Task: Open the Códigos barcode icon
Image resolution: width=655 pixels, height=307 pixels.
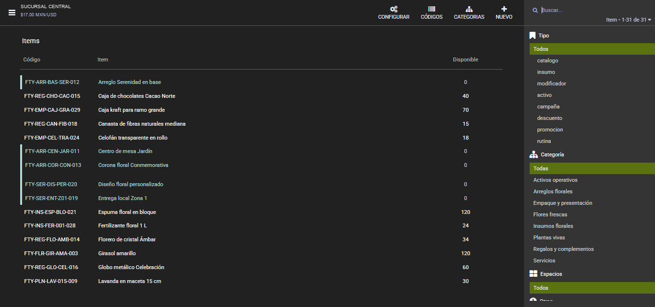Action: tap(432, 9)
